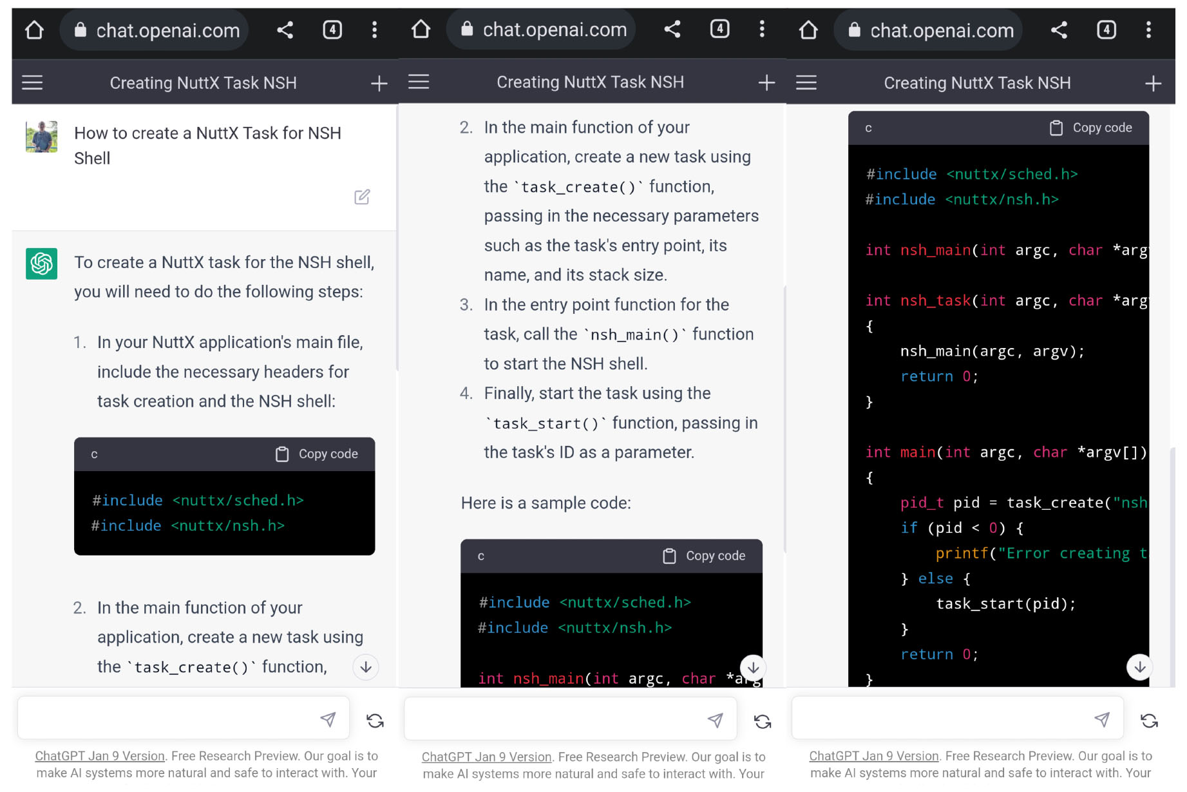Jump to the bottom using the left panel down arrow
The width and height of the screenshot is (1187, 792).
(366, 667)
